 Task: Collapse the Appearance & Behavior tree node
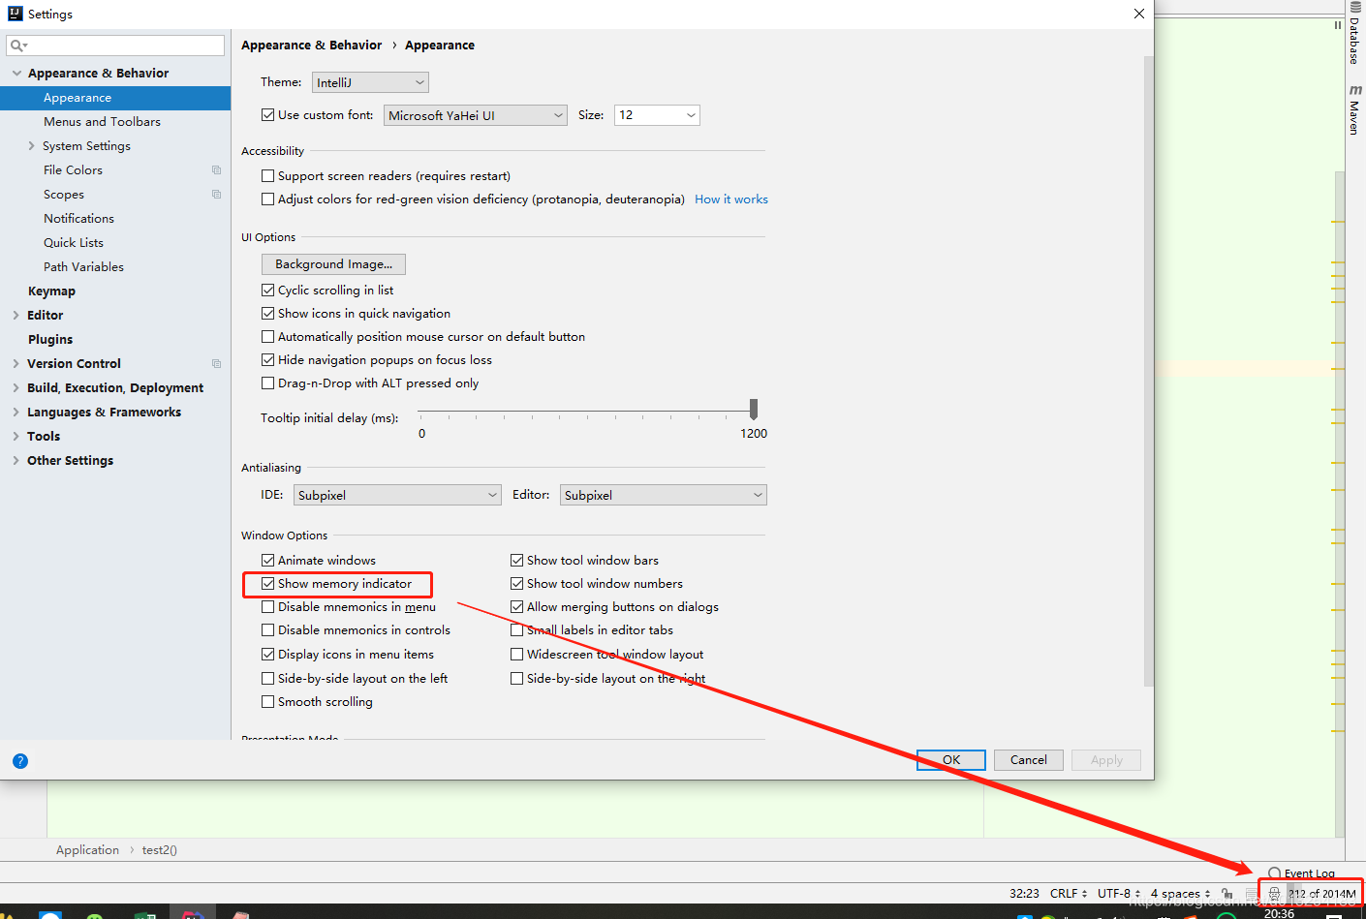pos(16,74)
